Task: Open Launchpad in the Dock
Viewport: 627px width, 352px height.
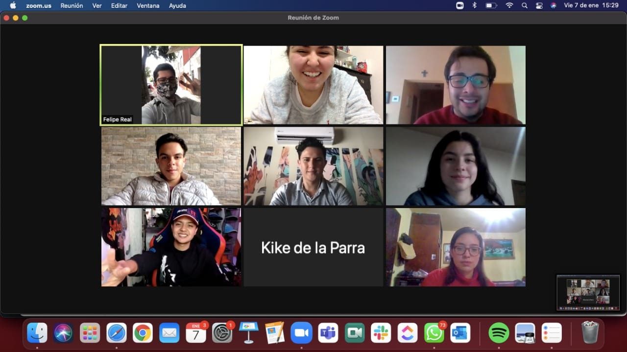Action: click(90, 333)
